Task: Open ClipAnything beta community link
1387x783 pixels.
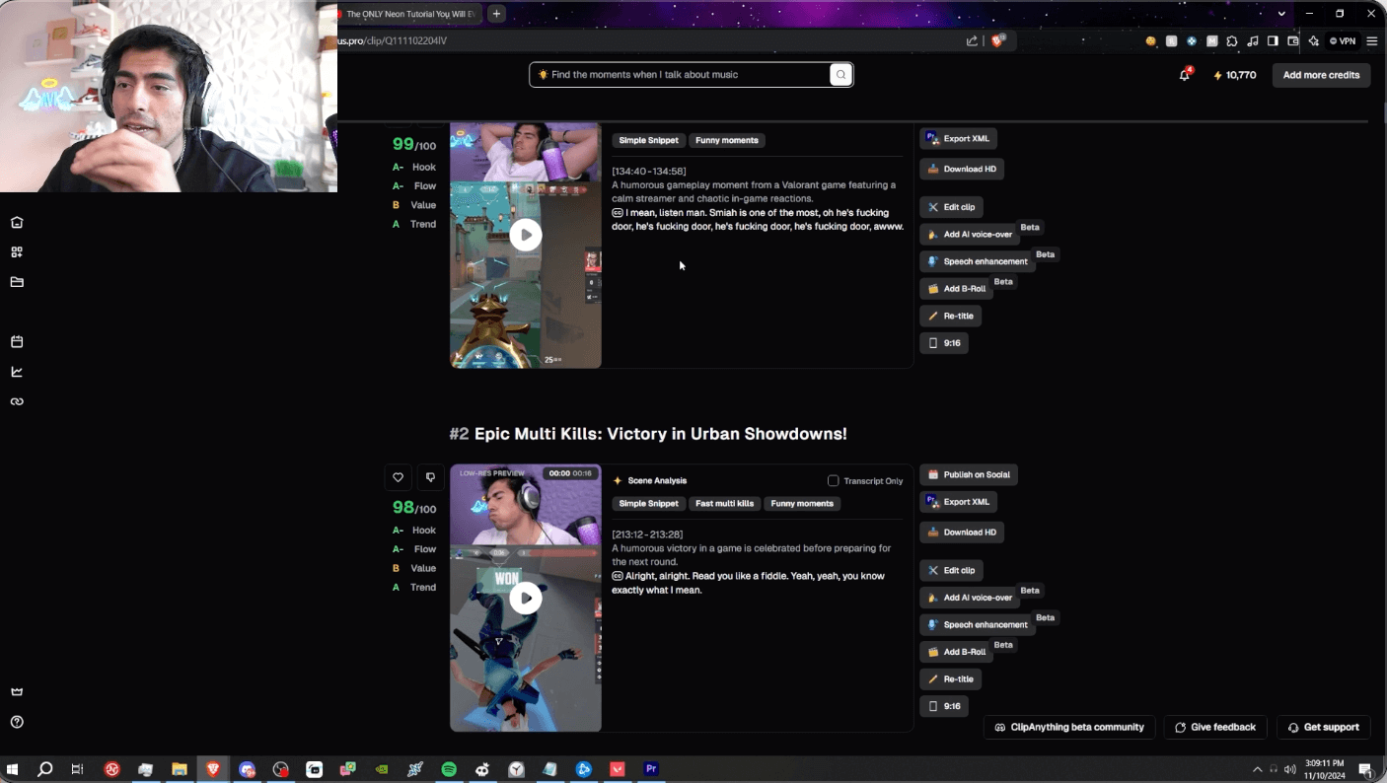Action: pos(1069,728)
